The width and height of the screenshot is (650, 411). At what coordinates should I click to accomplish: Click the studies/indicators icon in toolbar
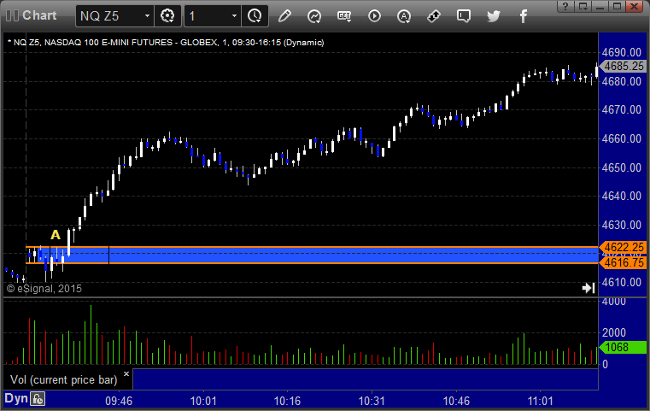pyautogui.click(x=314, y=15)
